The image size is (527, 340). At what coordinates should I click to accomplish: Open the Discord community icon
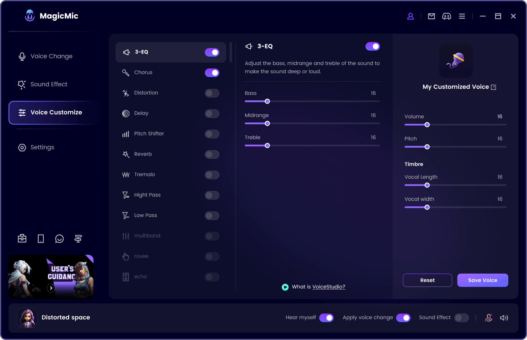(x=447, y=16)
